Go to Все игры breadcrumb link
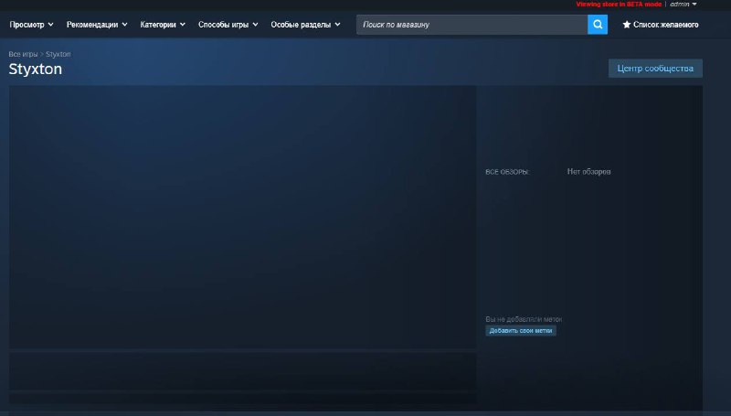Screen dimensions: 731x416 click(x=23, y=54)
